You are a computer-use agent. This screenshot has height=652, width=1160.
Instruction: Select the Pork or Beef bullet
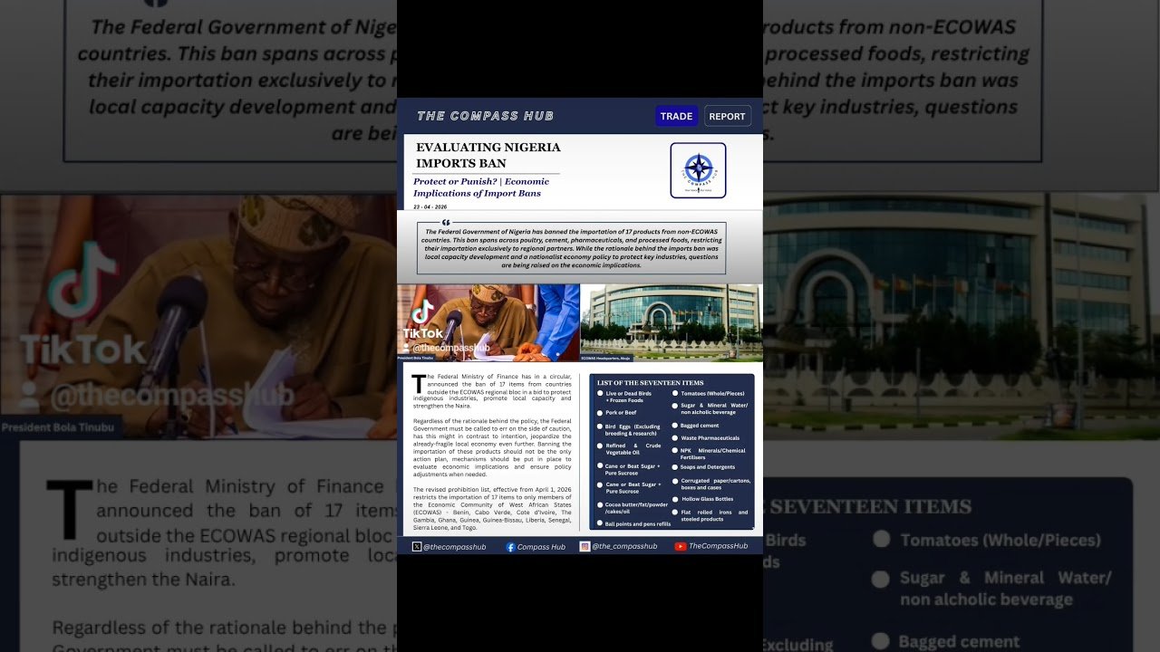(600, 412)
